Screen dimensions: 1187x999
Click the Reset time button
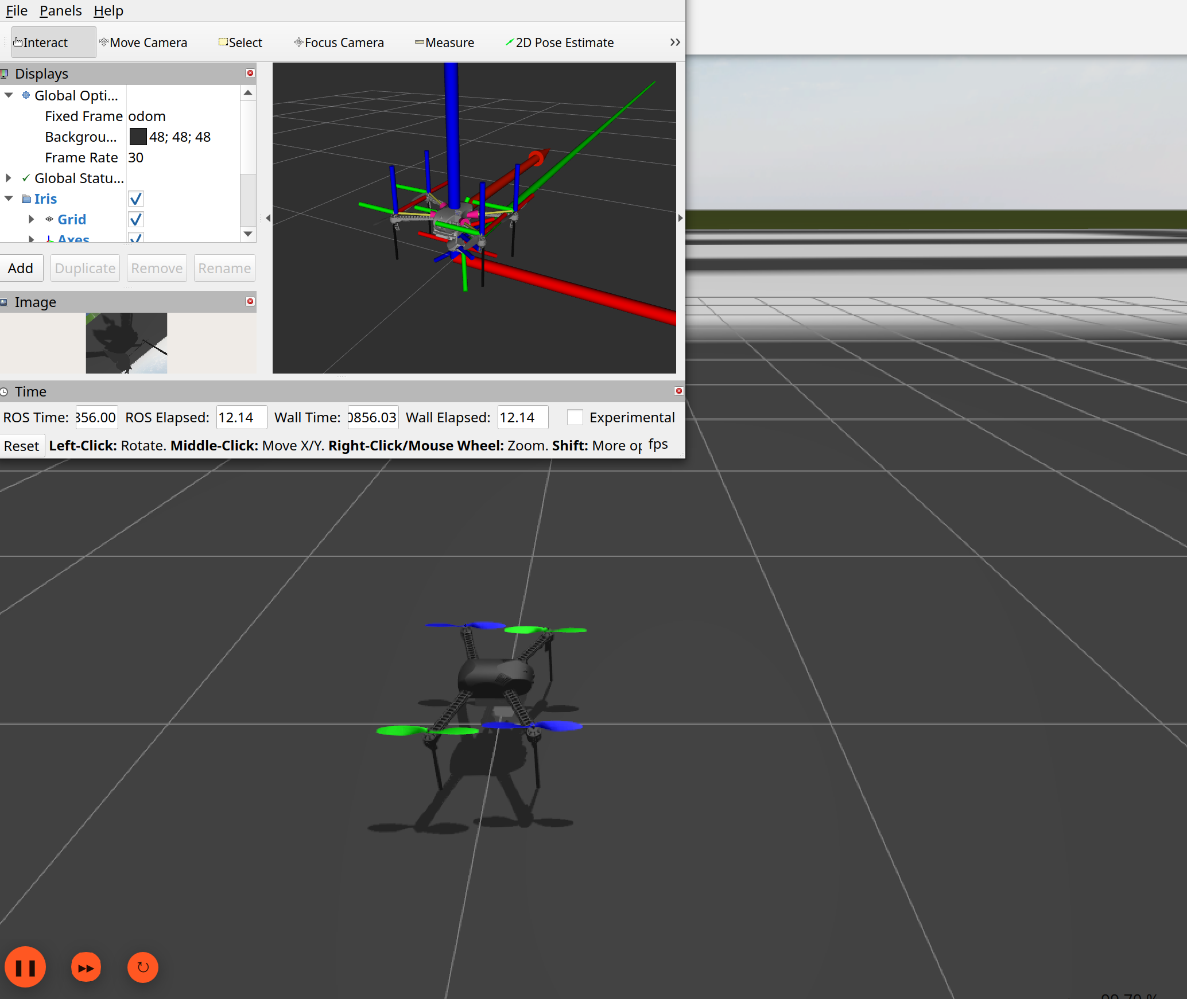[22, 446]
